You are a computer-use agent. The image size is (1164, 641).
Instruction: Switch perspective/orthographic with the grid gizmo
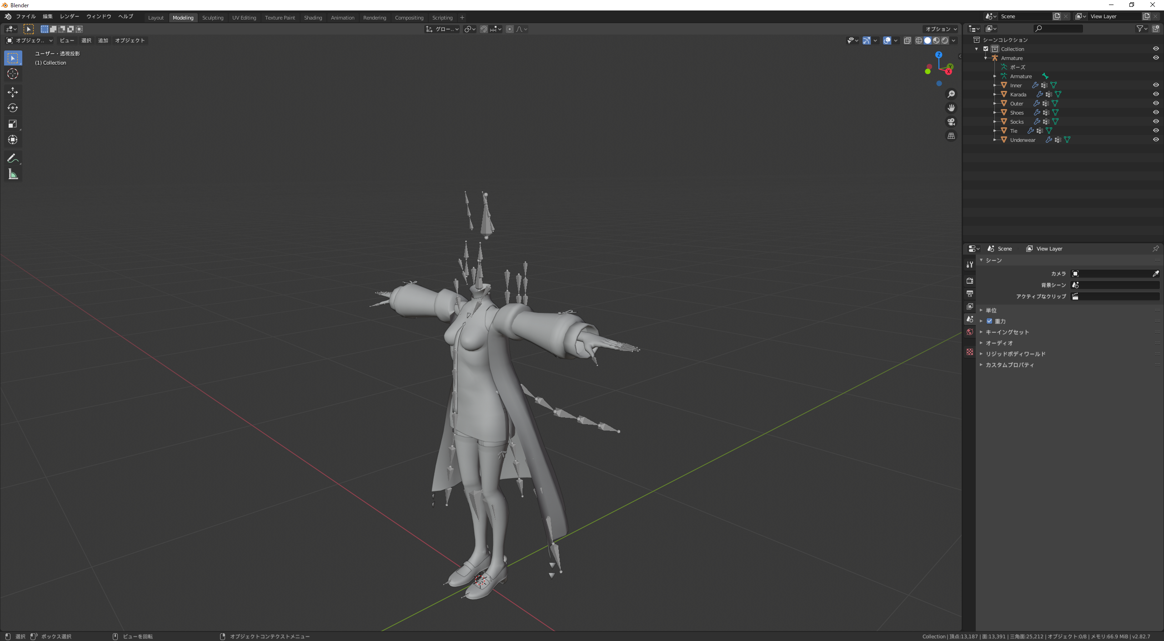click(x=951, y=136)
